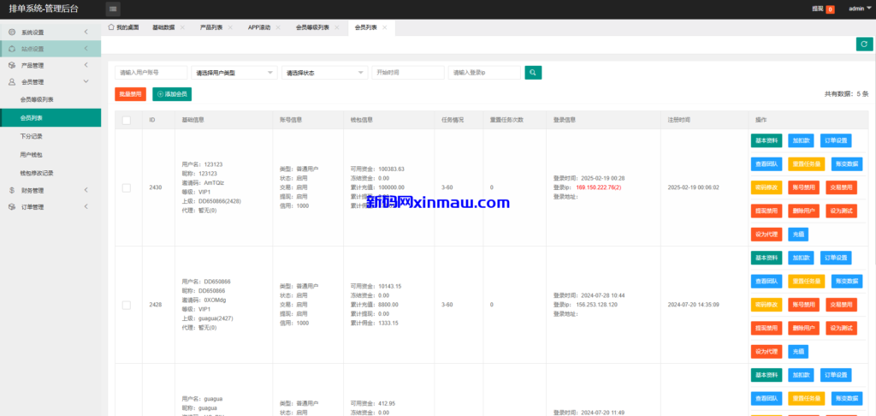Focus the 请输入用户账号 input field
Screen dimensions: 876x416
151,73
